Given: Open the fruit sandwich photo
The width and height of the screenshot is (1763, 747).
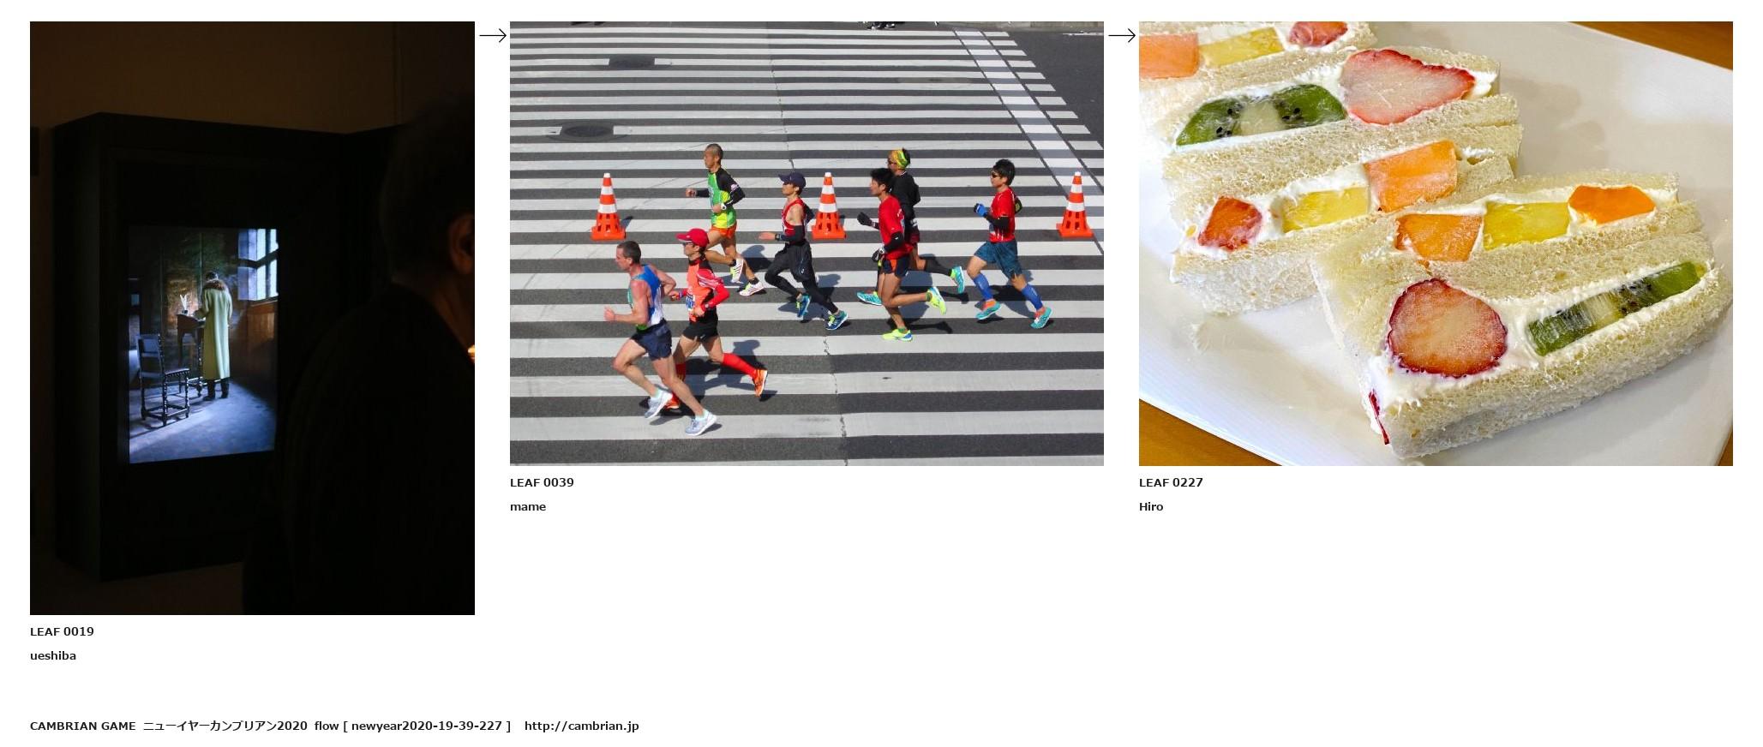Looking at the screenshot, I should (1436, 243).
